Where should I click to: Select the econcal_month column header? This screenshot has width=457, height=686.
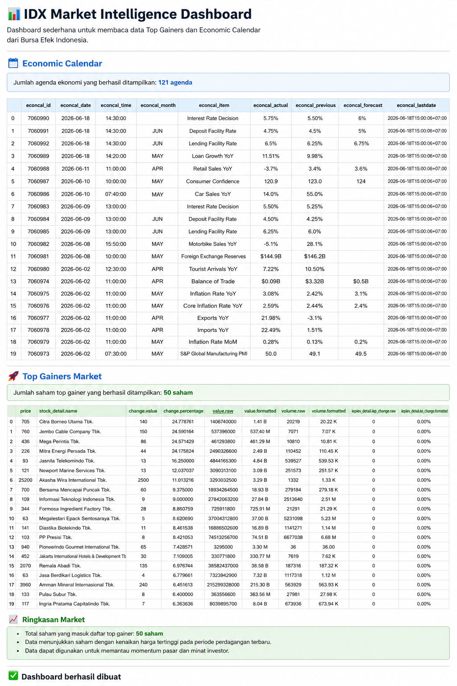[x=158, y=105]
